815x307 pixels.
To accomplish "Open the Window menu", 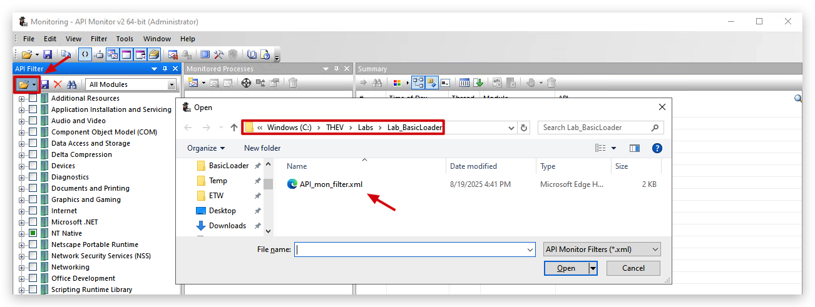I will pyautogui.click(x=157, y=39).
